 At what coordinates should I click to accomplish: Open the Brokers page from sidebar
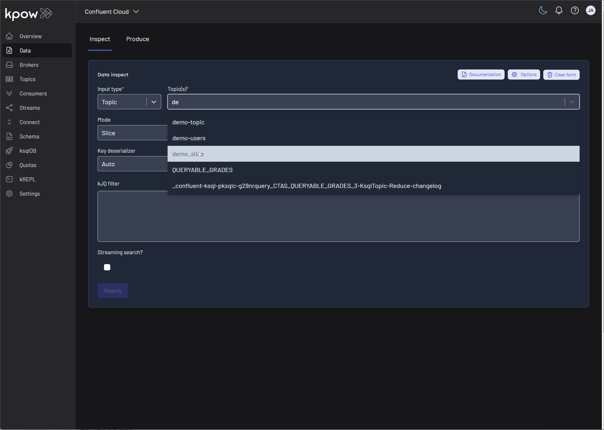[29, 65]
